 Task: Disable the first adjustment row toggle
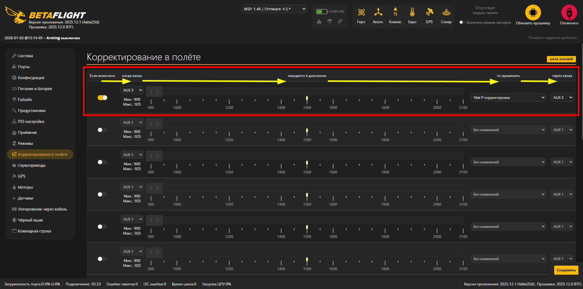tap(102, 98)
